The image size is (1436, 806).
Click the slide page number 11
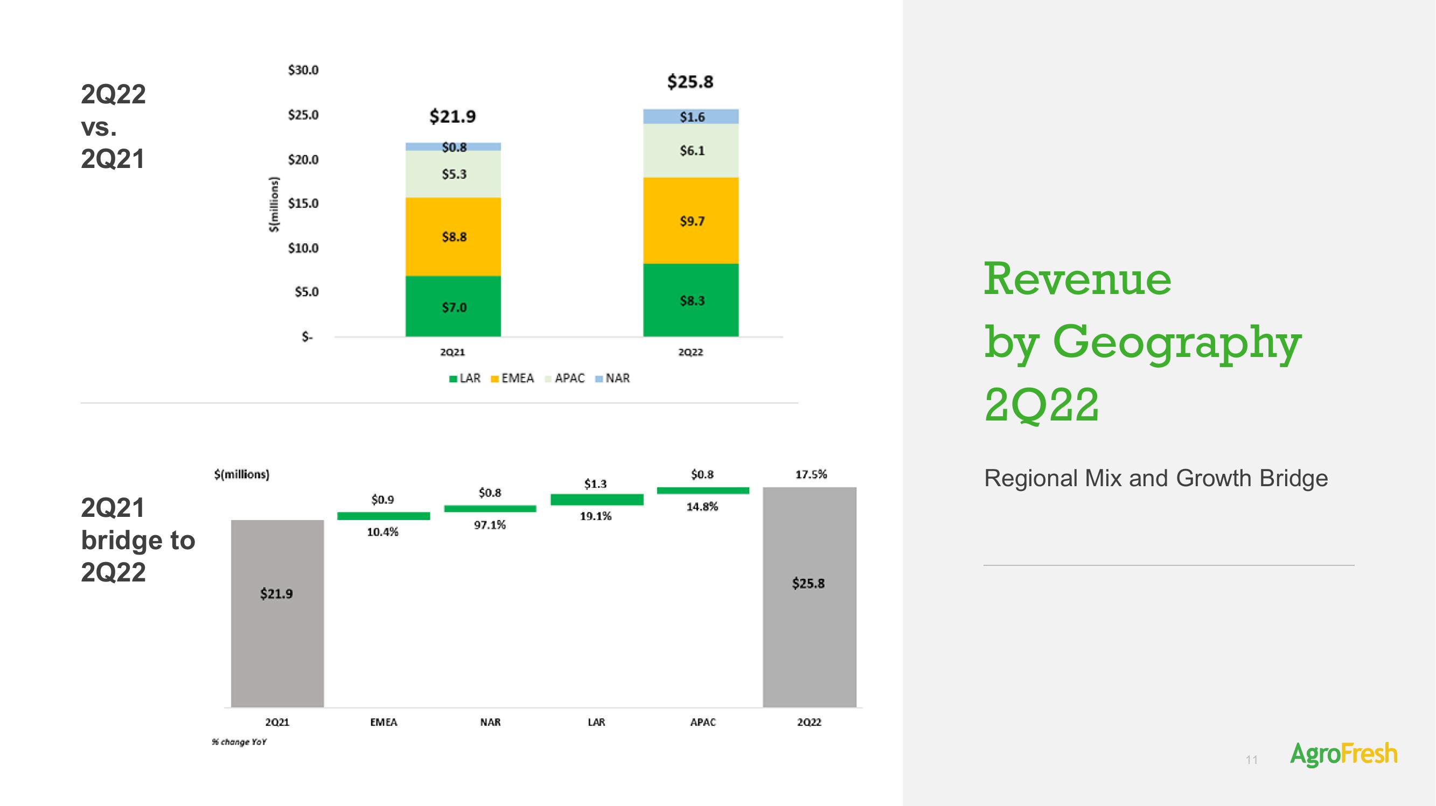[x=1252, y=760]
